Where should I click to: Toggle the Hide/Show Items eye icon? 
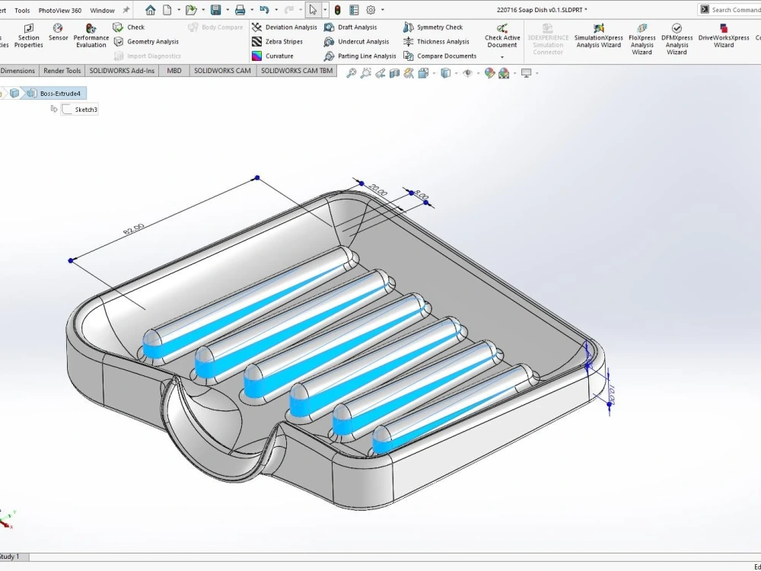pos(469,72)
